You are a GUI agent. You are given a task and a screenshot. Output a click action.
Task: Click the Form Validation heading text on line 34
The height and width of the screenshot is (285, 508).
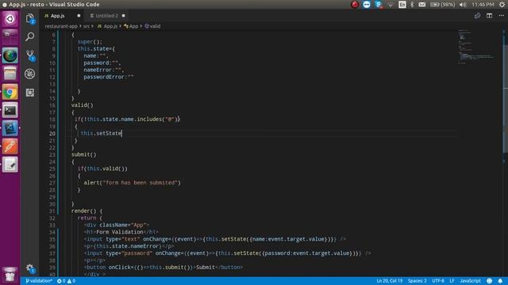(x=120, y=232)
